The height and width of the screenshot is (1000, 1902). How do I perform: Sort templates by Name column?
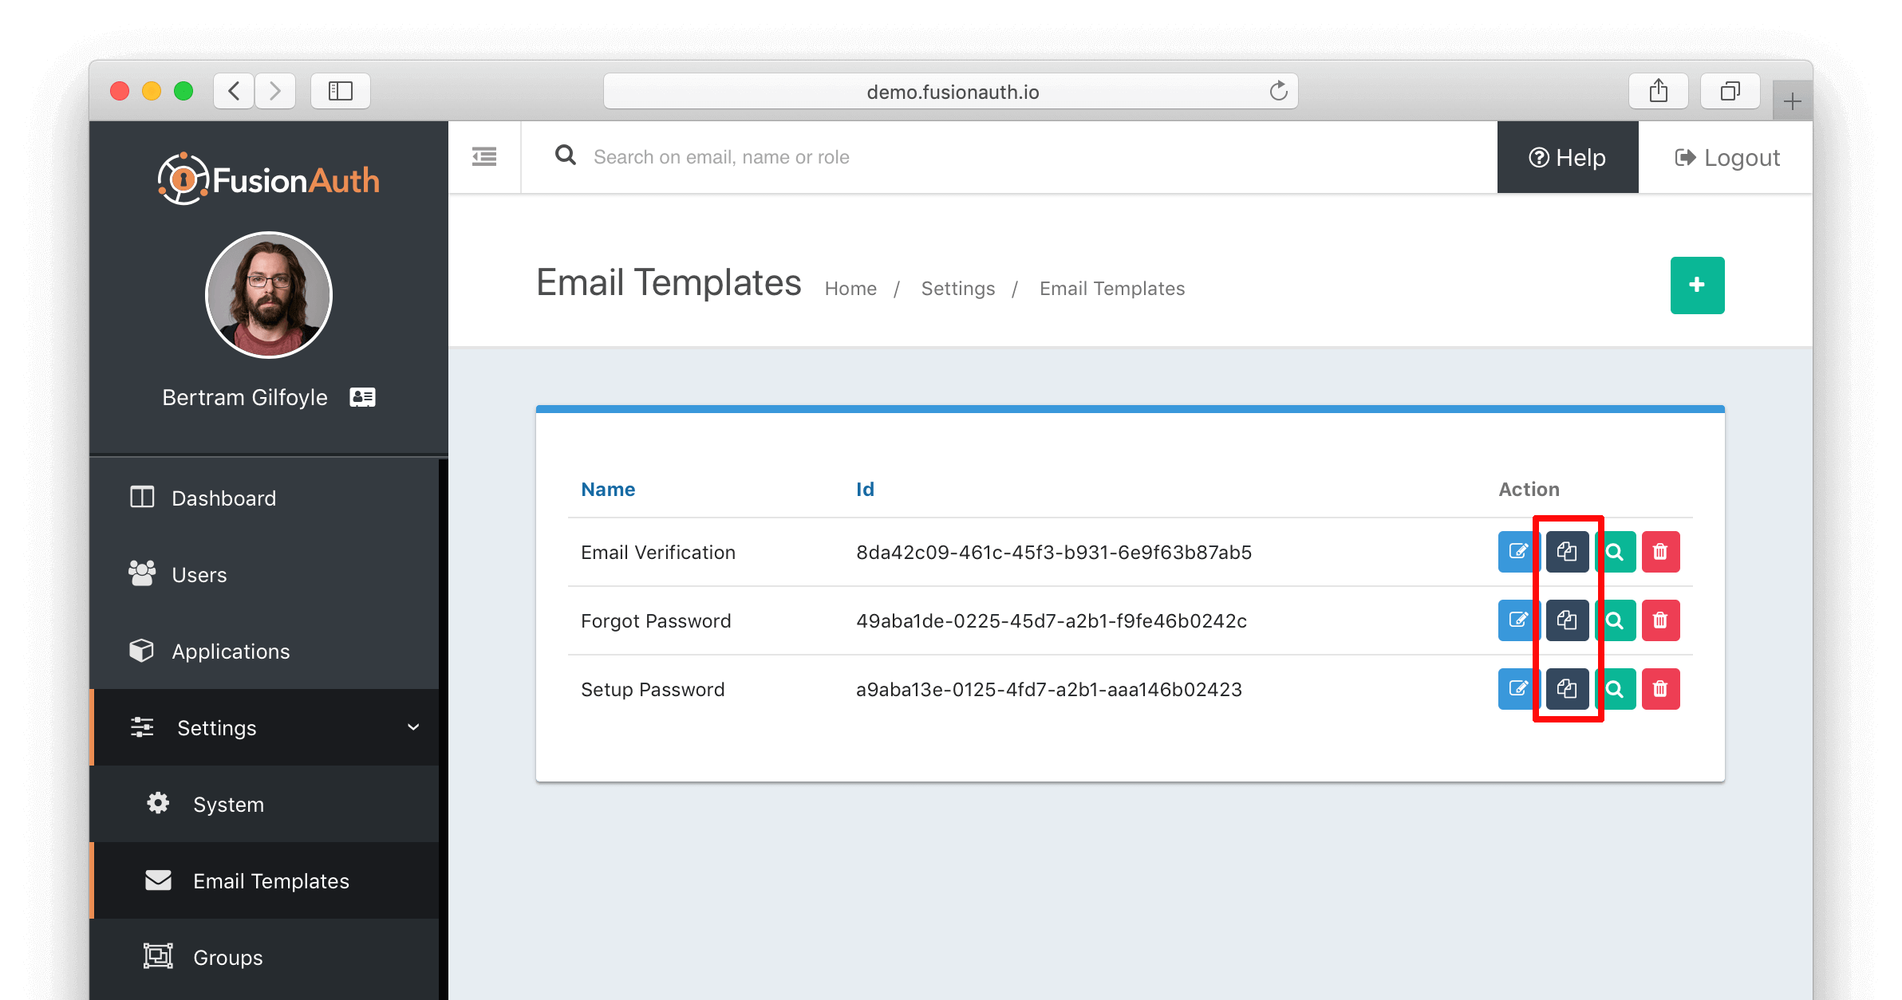608,490
